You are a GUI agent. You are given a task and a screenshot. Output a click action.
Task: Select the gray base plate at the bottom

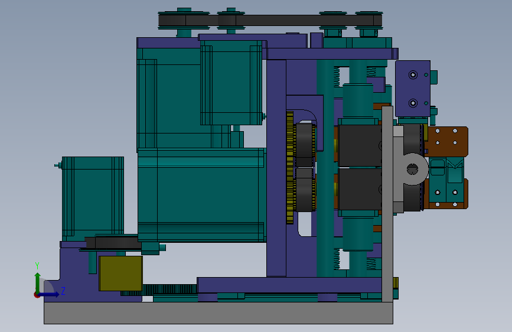click(219, 313)
